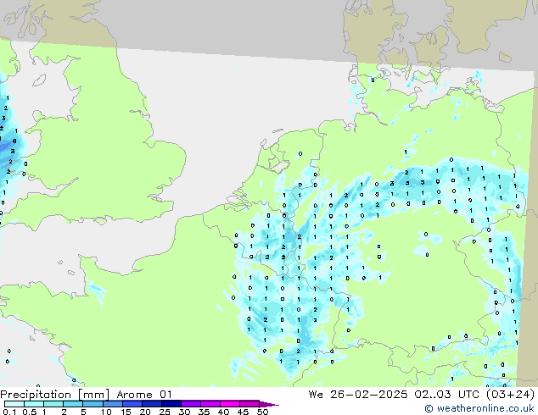Click the 2–5 mm legend swatch
The width and height of the screenshot is (538, 415).
[73, 404]
